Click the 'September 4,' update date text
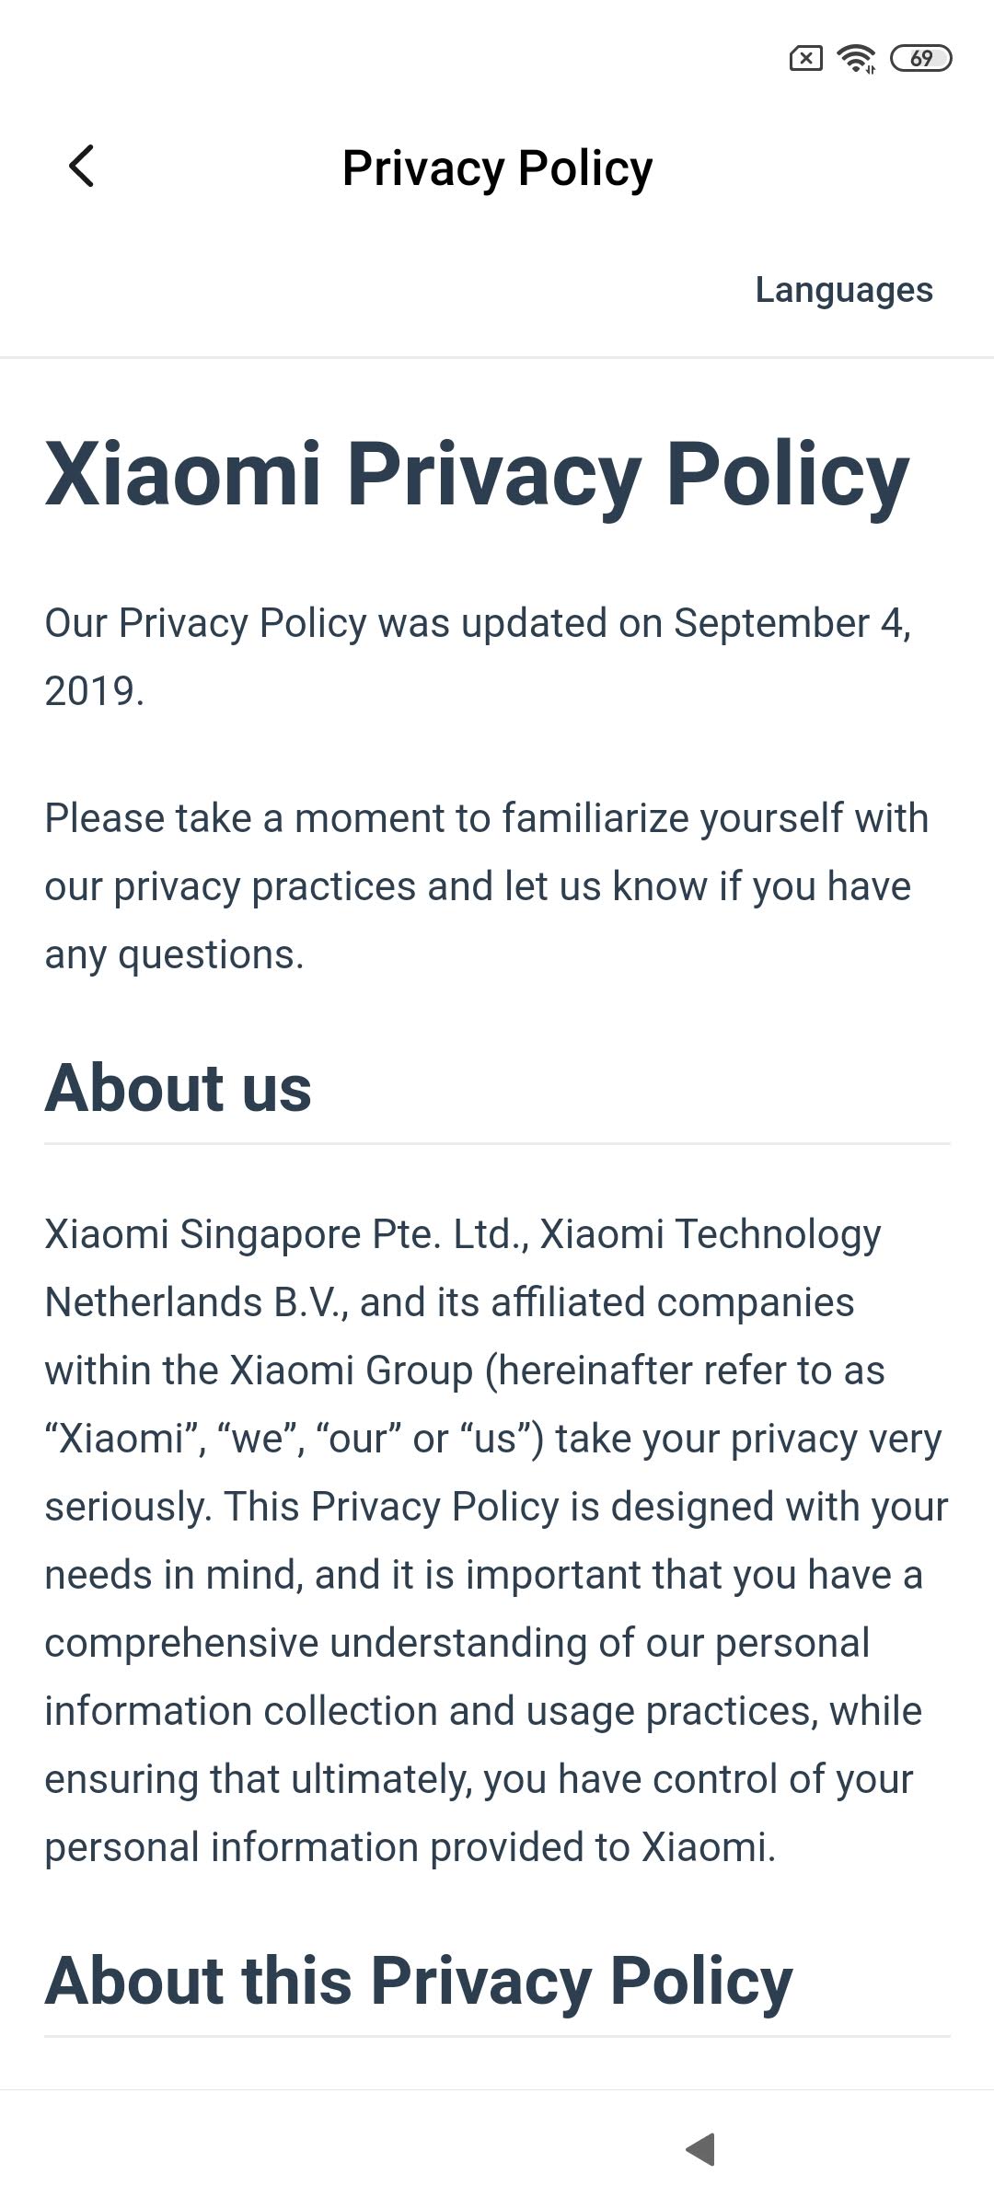The image size is (994, 2209). [x=792, y=623]
